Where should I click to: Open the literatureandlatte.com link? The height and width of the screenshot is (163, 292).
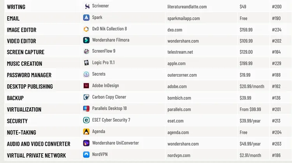pyautogui.click(x=187, y=7)
